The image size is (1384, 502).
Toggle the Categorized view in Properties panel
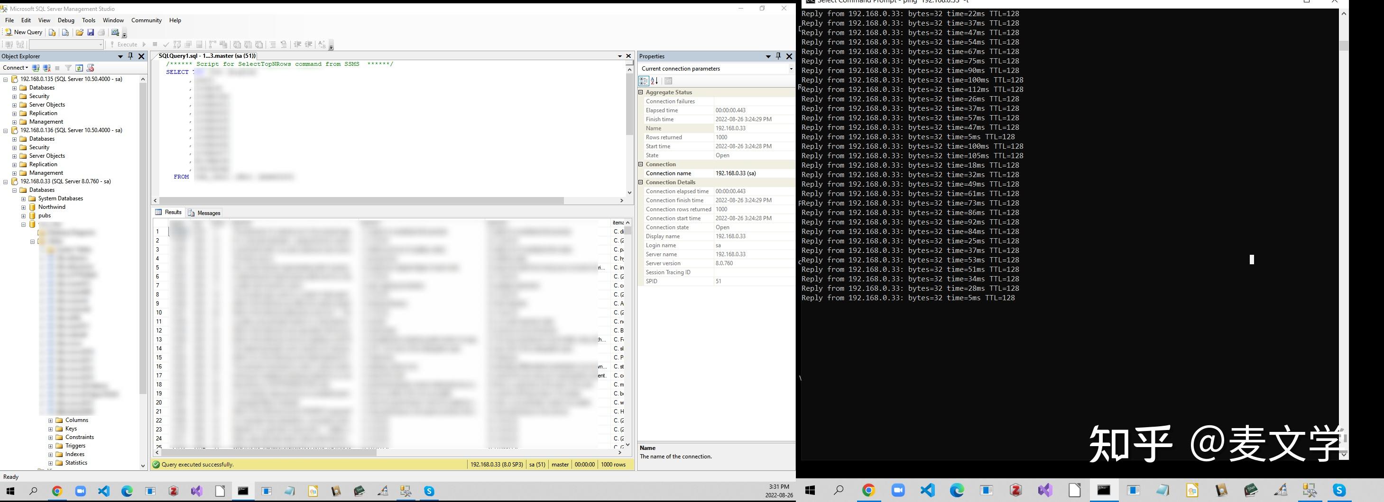click(644, 81)
